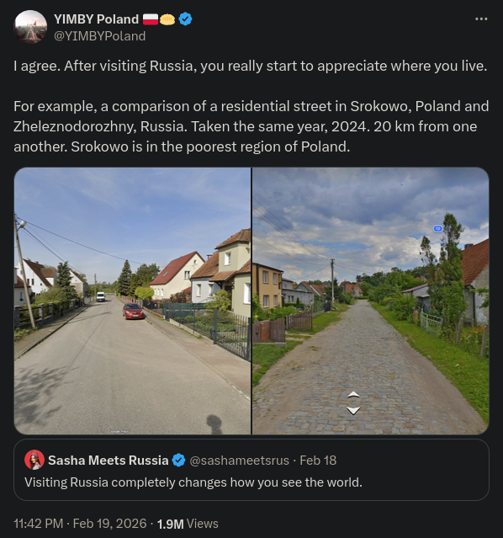
Task: Open the Srokowo, Poland street photo
Action: point(132,301)
